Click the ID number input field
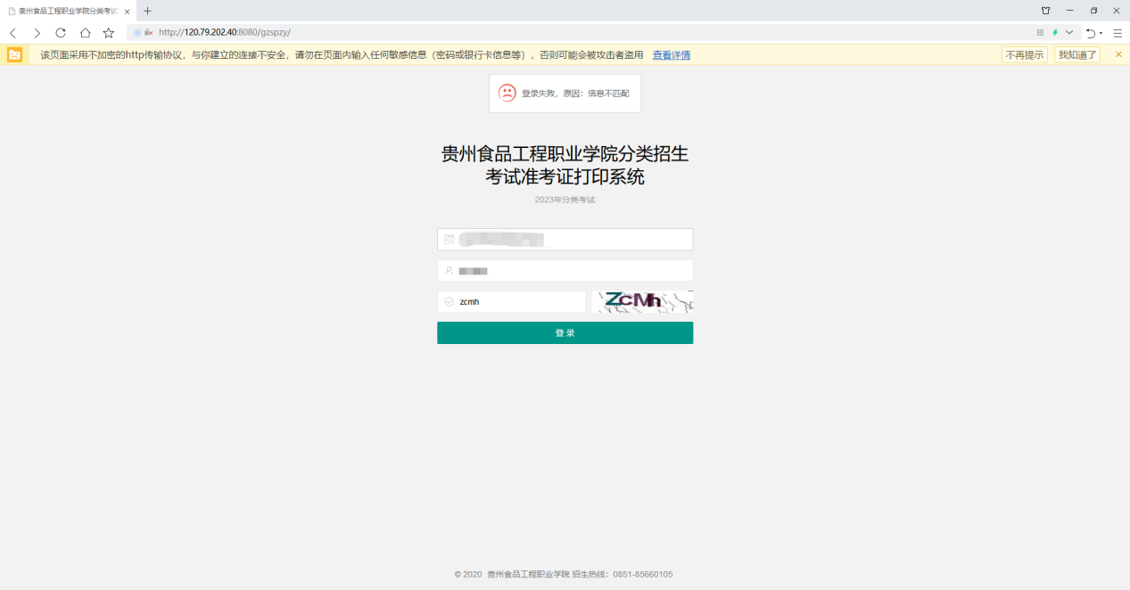The height and width of the screenshot is (590, 1130). coord(565,240)
